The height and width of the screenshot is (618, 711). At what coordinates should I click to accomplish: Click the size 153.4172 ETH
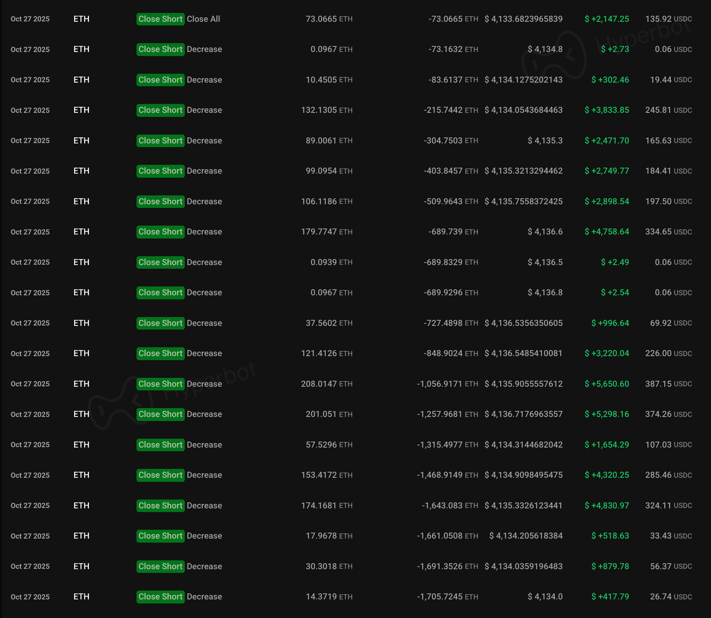(x=327, y=476)
